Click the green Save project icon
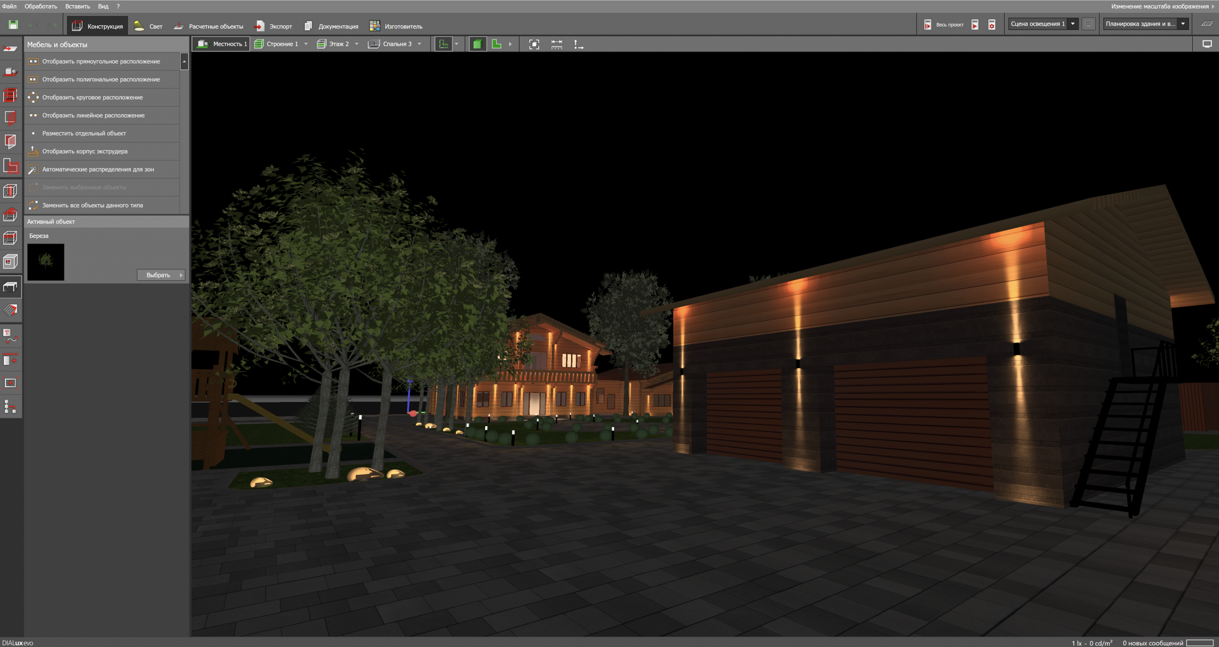The width and height of the screenshot is (1219, 647). coord(13,25)
